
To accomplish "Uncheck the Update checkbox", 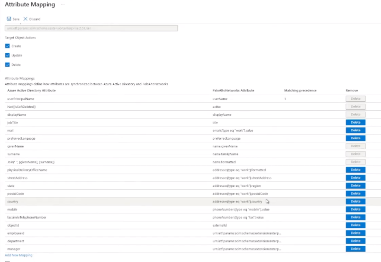I will [x=7, y=56].
